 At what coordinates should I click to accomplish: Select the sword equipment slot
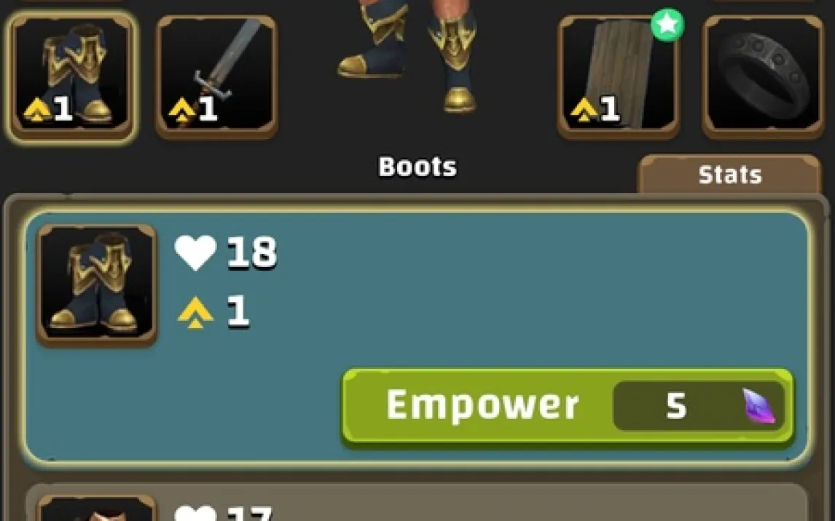coord(216,77)
